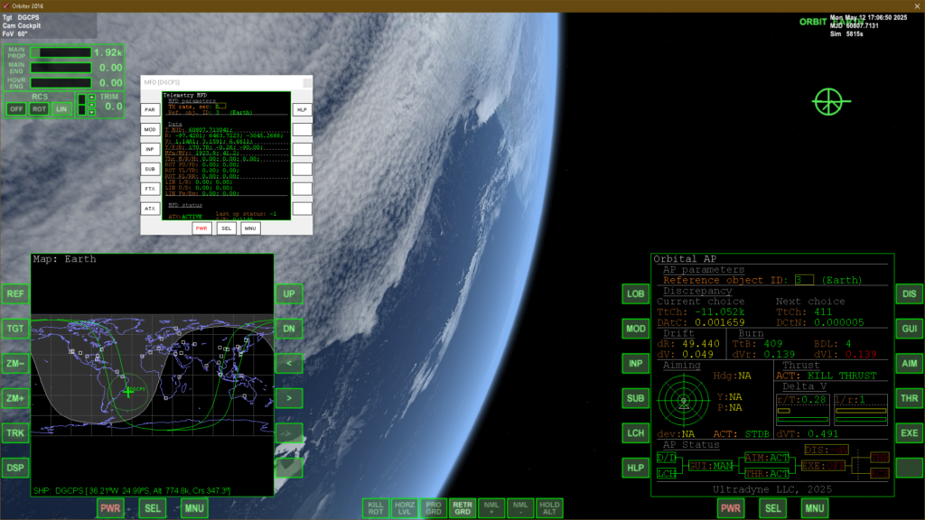
Task: Click LCH on the Orbital AP MFD
Action: [x=635, y=432]
